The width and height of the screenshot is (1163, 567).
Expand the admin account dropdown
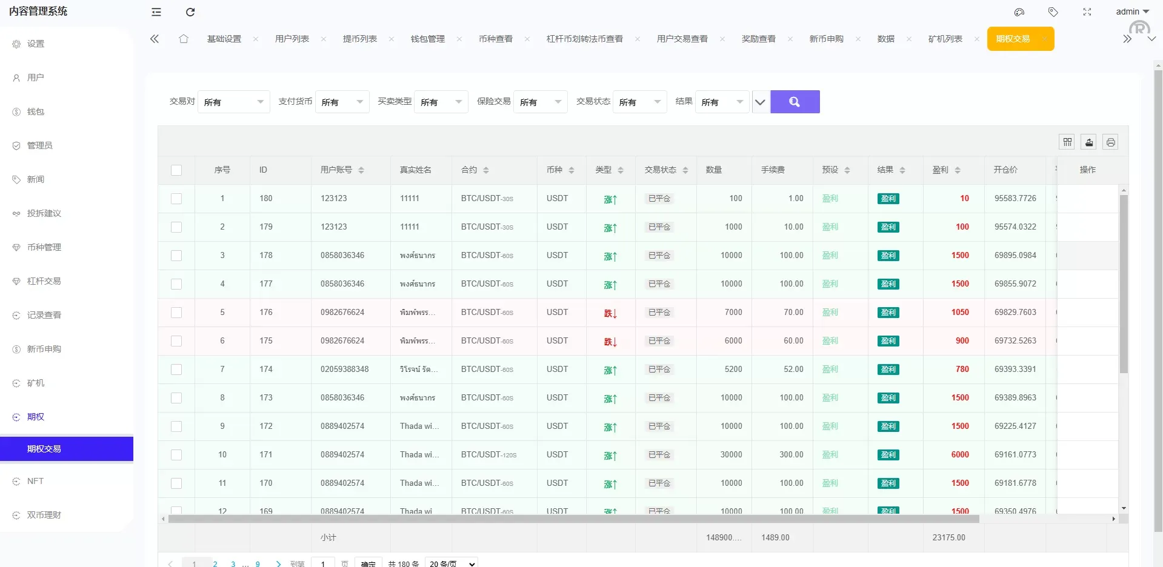click(1132, 11)
